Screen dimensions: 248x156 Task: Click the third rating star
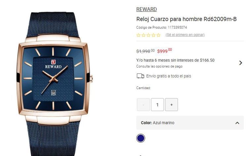tap(148, 35)
